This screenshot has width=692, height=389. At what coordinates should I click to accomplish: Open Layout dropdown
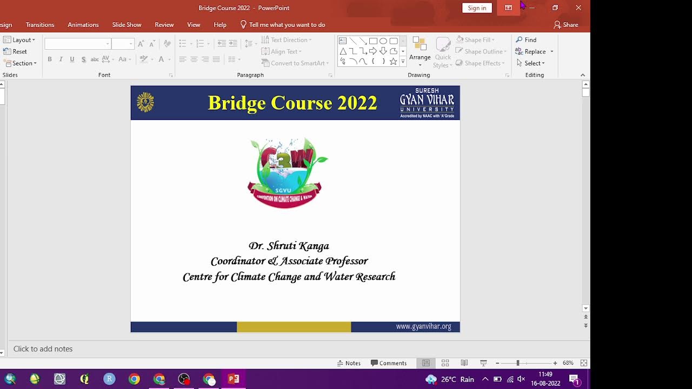[19, 40]
